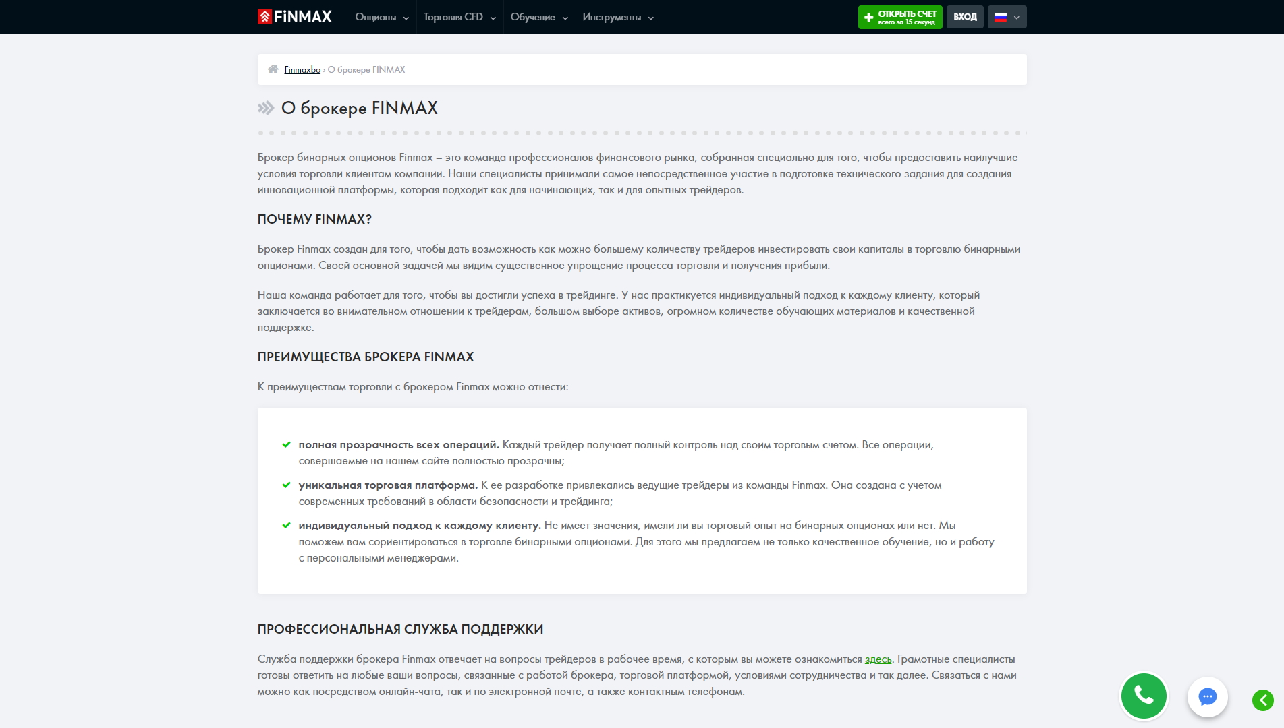1284x728 pixels.
Task: Click the home icon in breadcrumb
Action: (273, 69)
